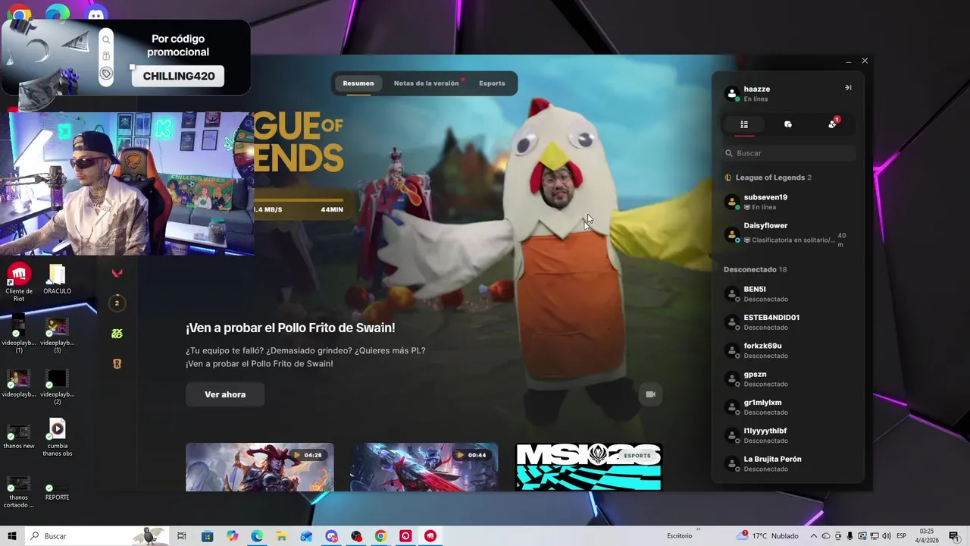Open Cliente de Riot desktop shortcut
970x546 pixels.
pos(19,282)
